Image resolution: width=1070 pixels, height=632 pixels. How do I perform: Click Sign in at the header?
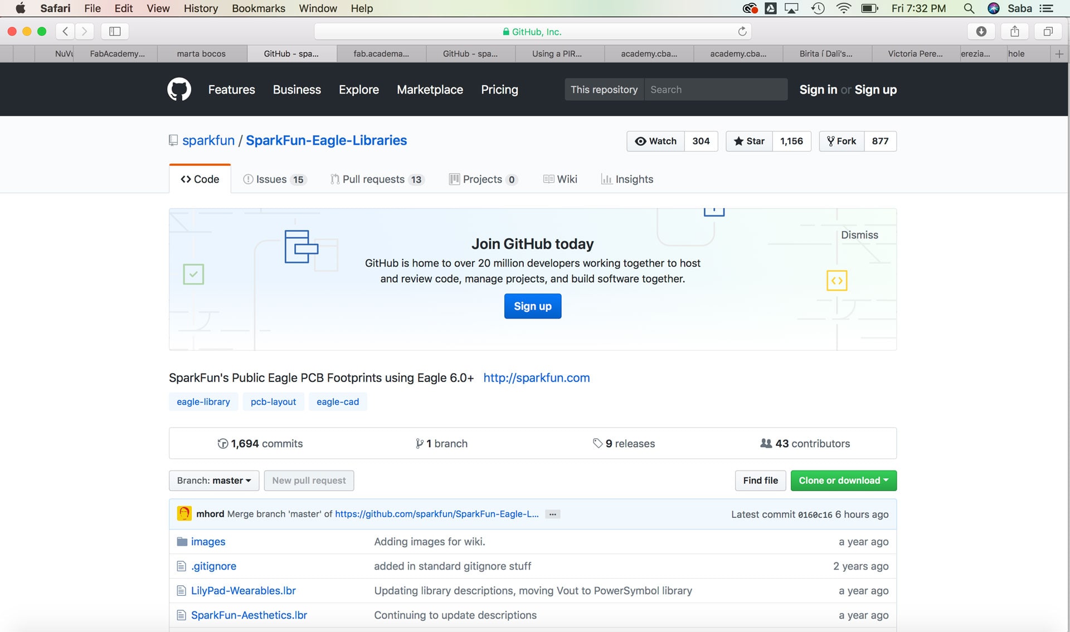click(x=818, y=89)
